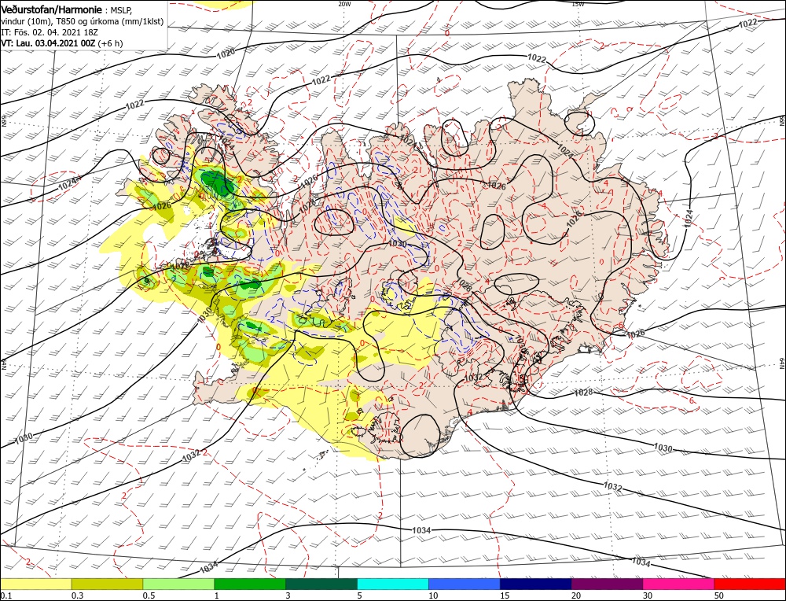Click the legend value '20'
Screen dimensions: 786x601
tap(576, 595)
